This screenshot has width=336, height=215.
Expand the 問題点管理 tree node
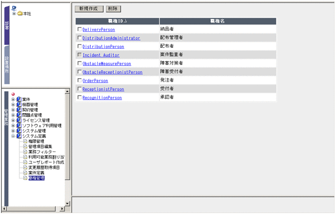(13, 115)
